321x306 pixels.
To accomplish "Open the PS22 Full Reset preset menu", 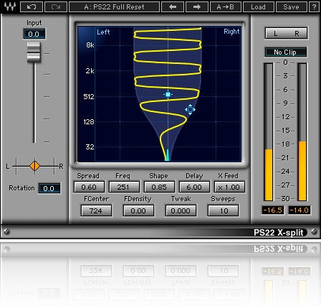I will [114, 7].
